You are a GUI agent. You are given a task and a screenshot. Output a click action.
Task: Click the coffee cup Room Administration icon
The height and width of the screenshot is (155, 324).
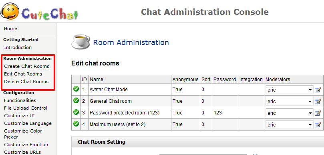tap(80, 42)
